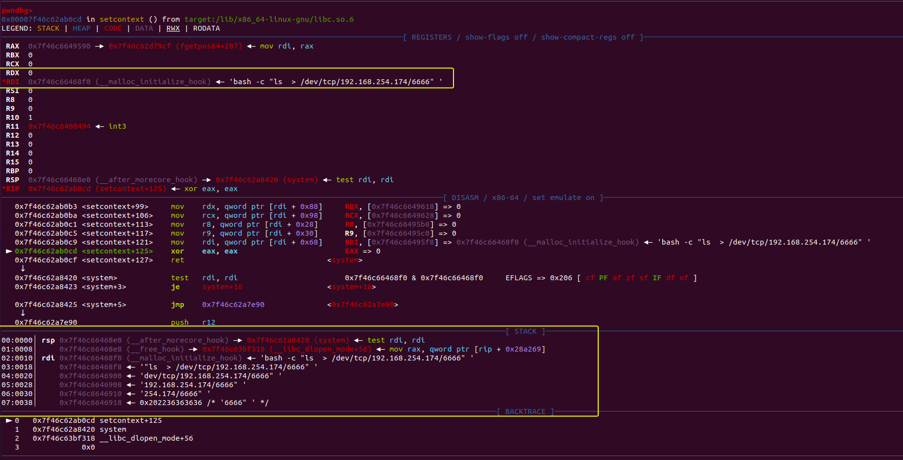The height and width of the screenshot is (460, 903).
Task: Click the R10 register name
Action: [12, 117]
